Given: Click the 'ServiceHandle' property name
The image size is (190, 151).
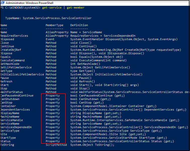Looking at the screenshot, I should [x=12, y=120].
